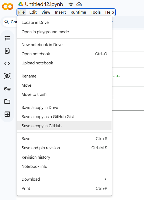Click the notebook title Untitled42.ipynb
144x200 pixels.
click(44, 4)
